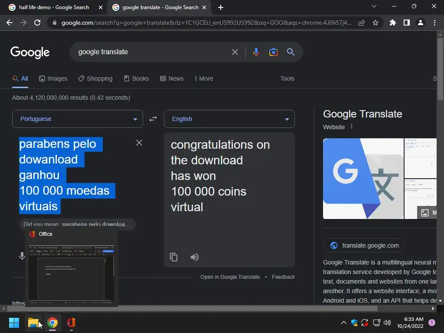
Task: Click in the Google search input field
Action: [153, 52]
